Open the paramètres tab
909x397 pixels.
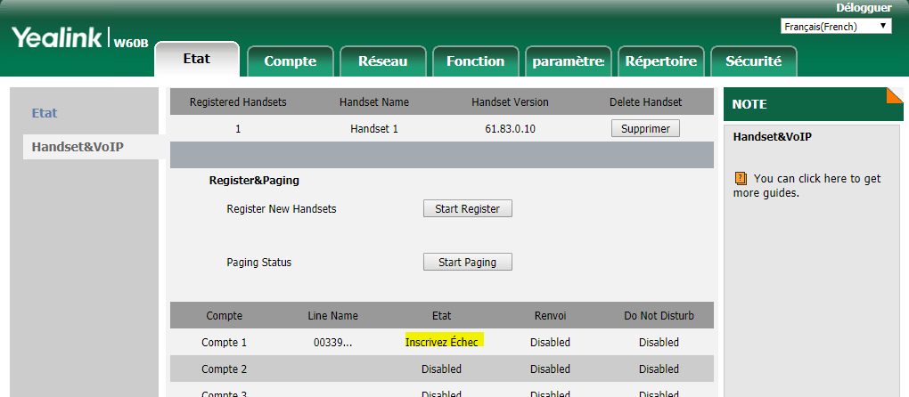pyautogui.click(x=568, y=61)
